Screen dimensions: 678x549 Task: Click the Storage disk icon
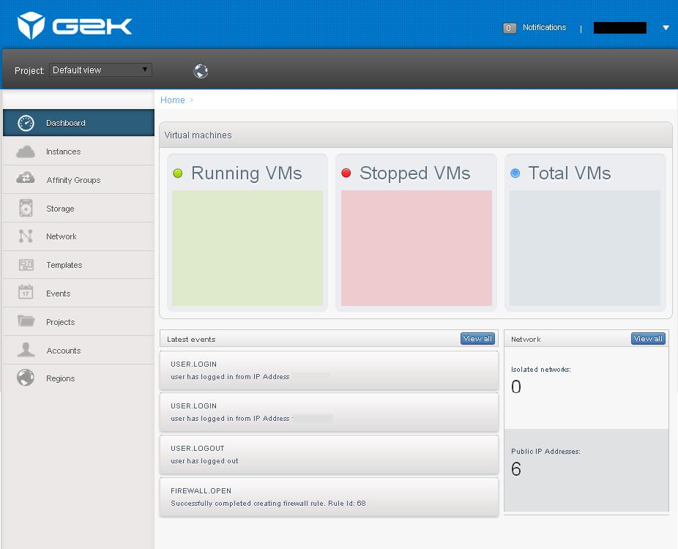click(26, 209)
